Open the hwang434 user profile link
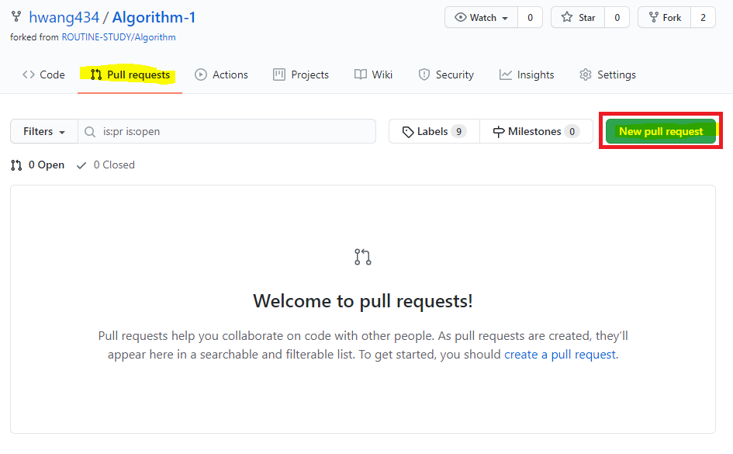 coord(64,17)
